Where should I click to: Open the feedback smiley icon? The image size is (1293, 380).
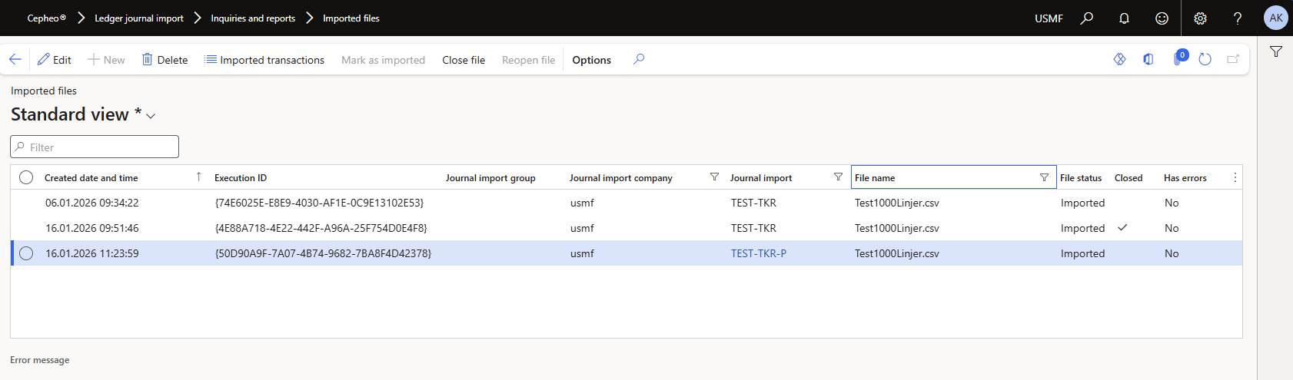tap(1162, 18)
